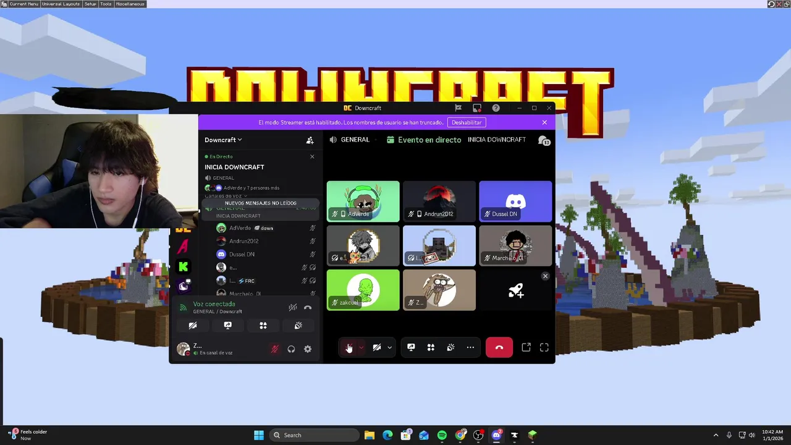Pop out the call window
The width and height of the screenshot is (791, 445).
(x=526, y=347)
